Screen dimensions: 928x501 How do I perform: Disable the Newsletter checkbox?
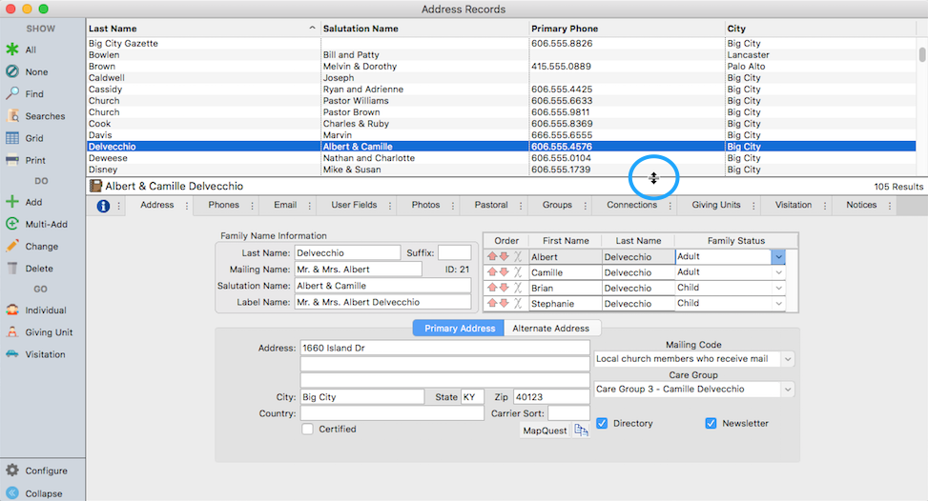point(711,423)
